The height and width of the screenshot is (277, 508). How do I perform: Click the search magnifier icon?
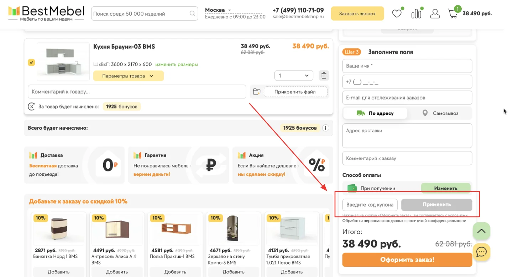click(x=192, y=13)
